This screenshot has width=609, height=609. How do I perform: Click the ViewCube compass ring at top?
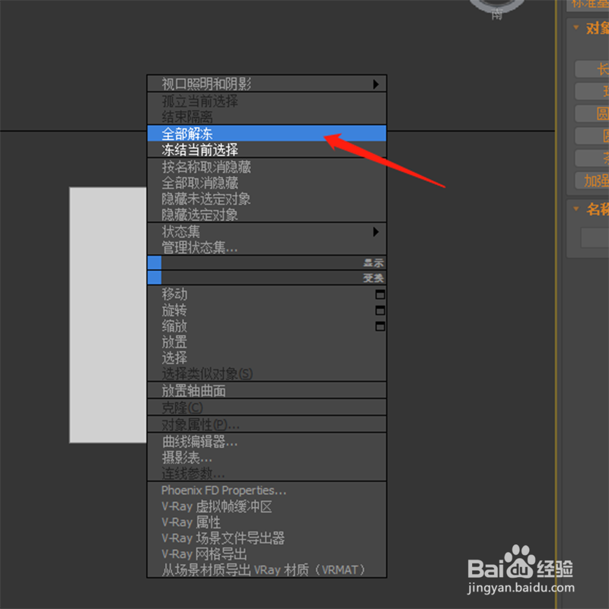click(497, 8)
